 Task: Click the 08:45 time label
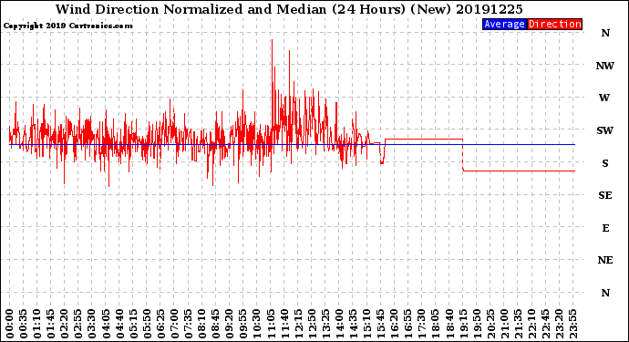coord(215,324)
